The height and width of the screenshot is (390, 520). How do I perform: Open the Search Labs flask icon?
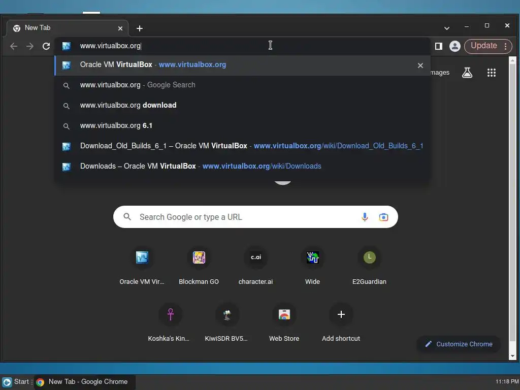click(x=467, y=72)
